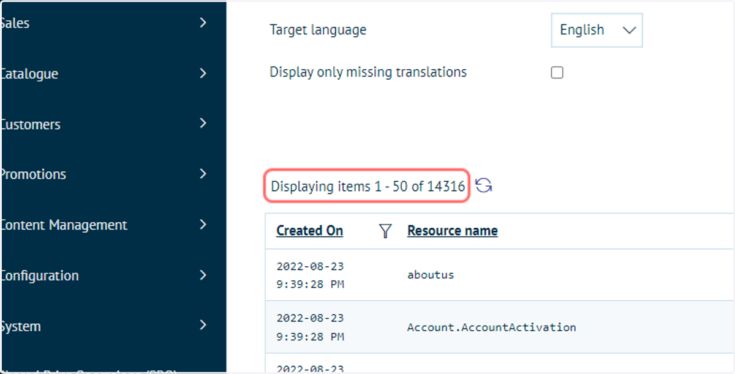The height and width of the screenshot is (374, 735).
Task: Select the Promotions sidebar item
Action: click(113, 174)
